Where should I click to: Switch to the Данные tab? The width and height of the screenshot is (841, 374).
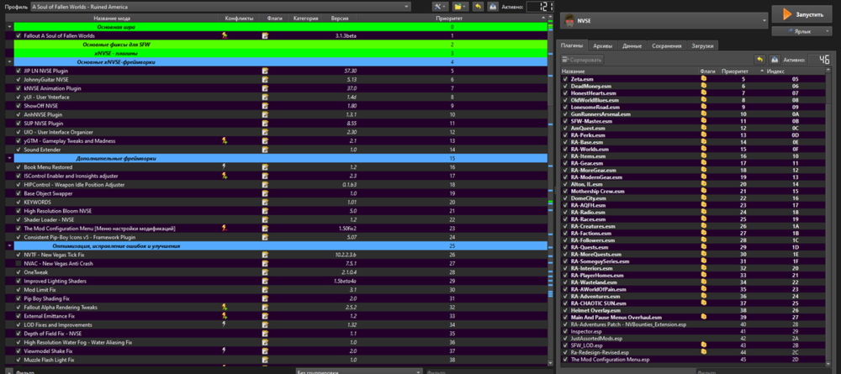click(632, 45)
